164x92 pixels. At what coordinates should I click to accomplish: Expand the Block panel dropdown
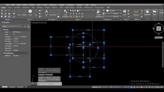(127, 19)
